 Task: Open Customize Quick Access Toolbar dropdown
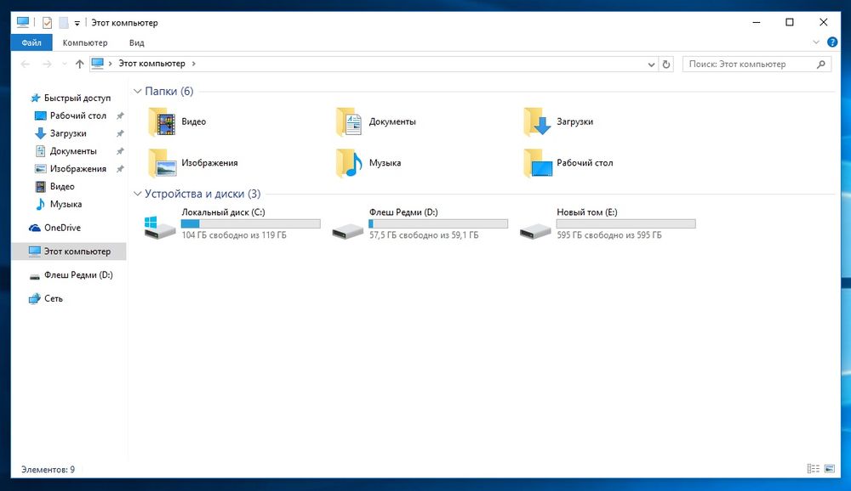coord(77,23)
